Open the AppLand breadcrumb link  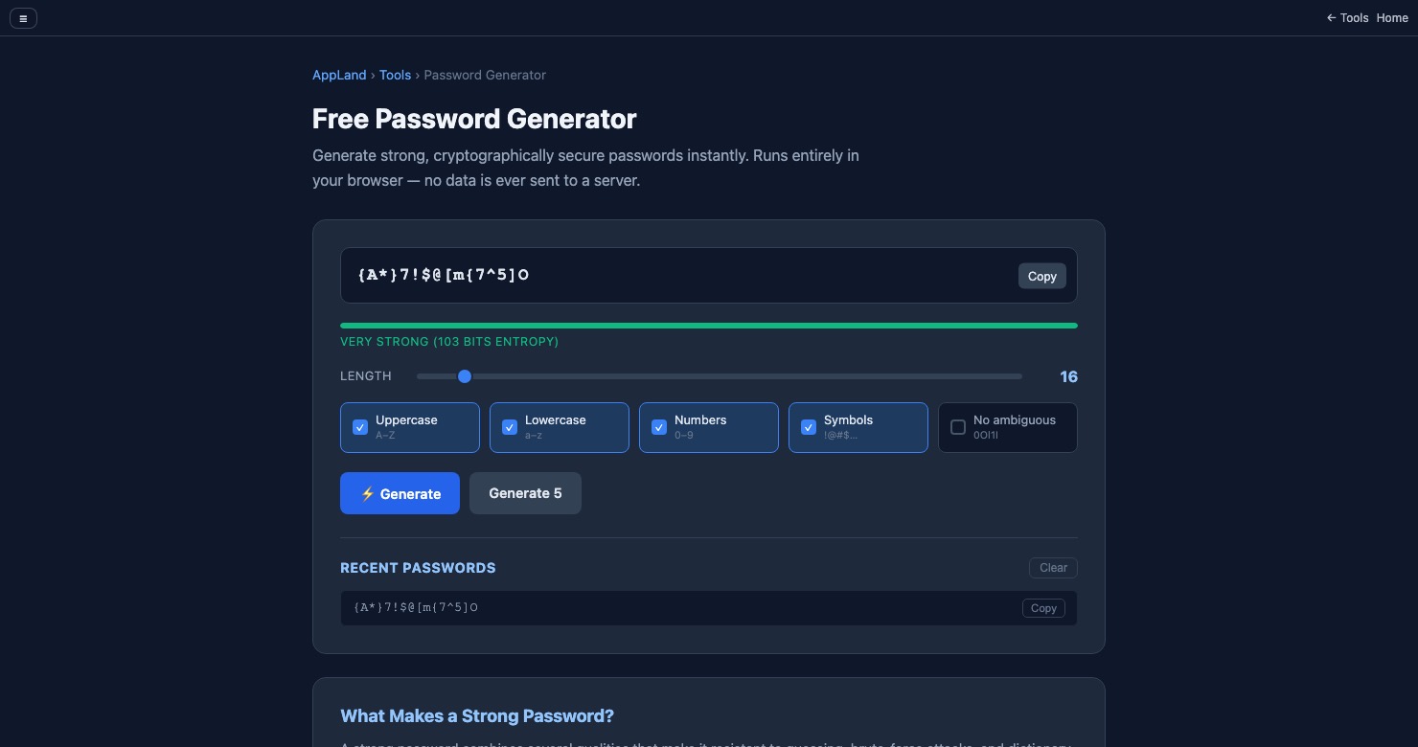339,75
